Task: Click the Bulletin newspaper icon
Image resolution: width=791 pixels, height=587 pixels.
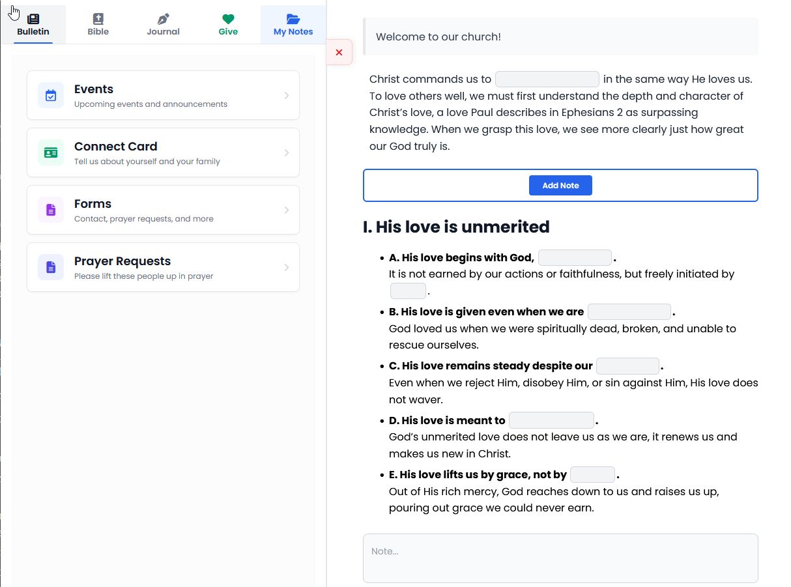Action: pyautogui.click(x=33, y=19)
